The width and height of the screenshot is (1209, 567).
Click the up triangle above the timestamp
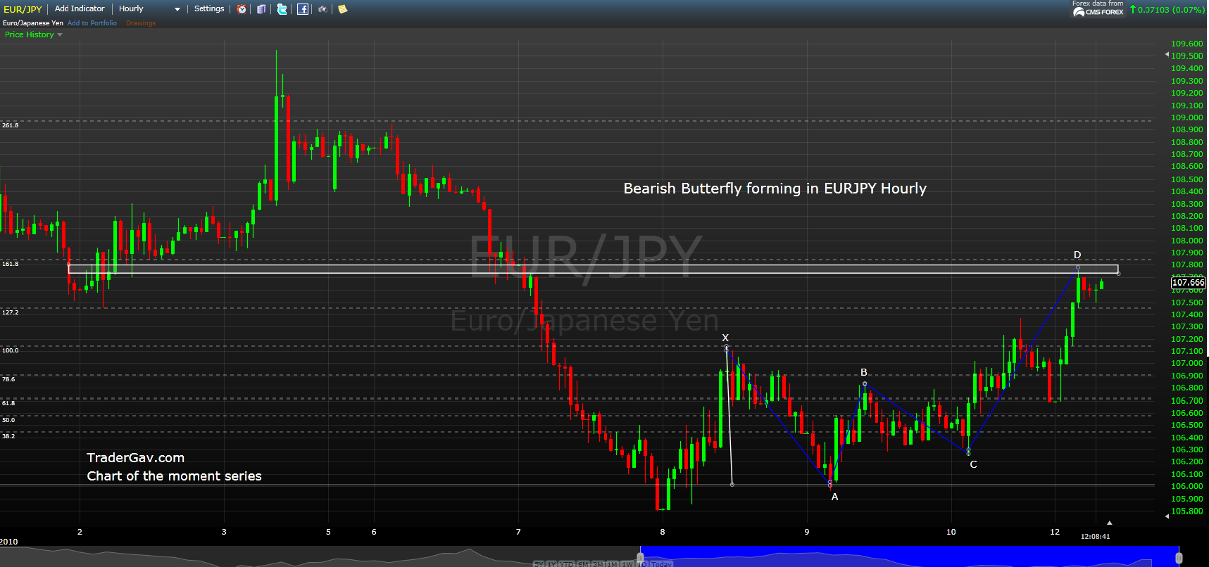coord(1109,523)
